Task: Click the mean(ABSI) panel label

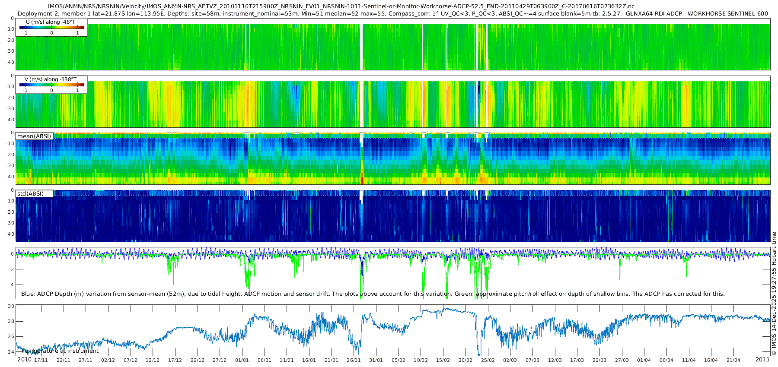Action: coord(34,136)
